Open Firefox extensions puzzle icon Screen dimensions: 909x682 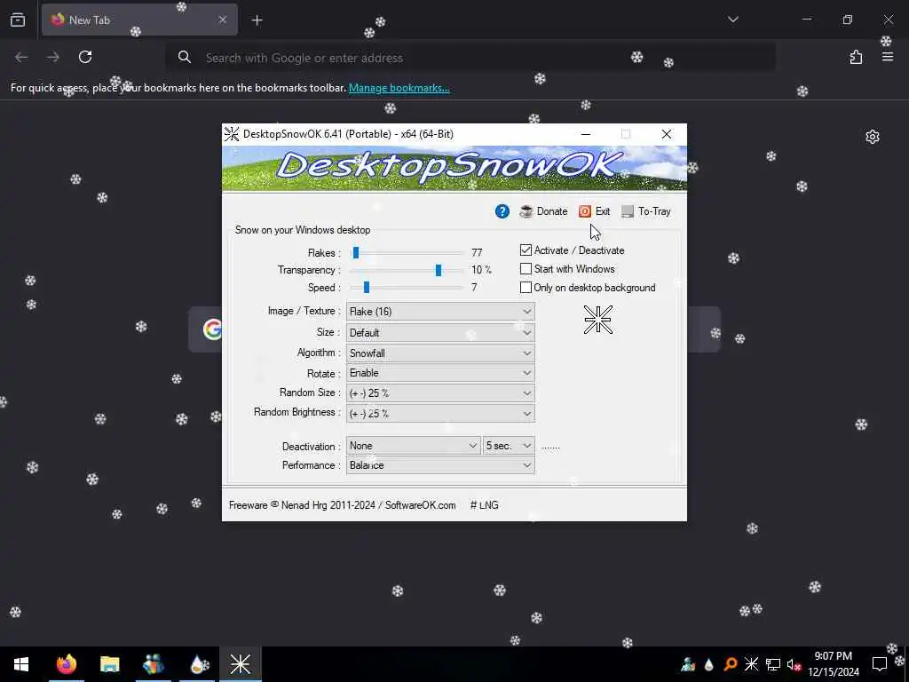(856, 57)
